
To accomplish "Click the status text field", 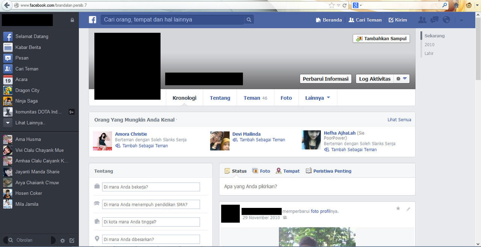I will [x=317, y=186].
